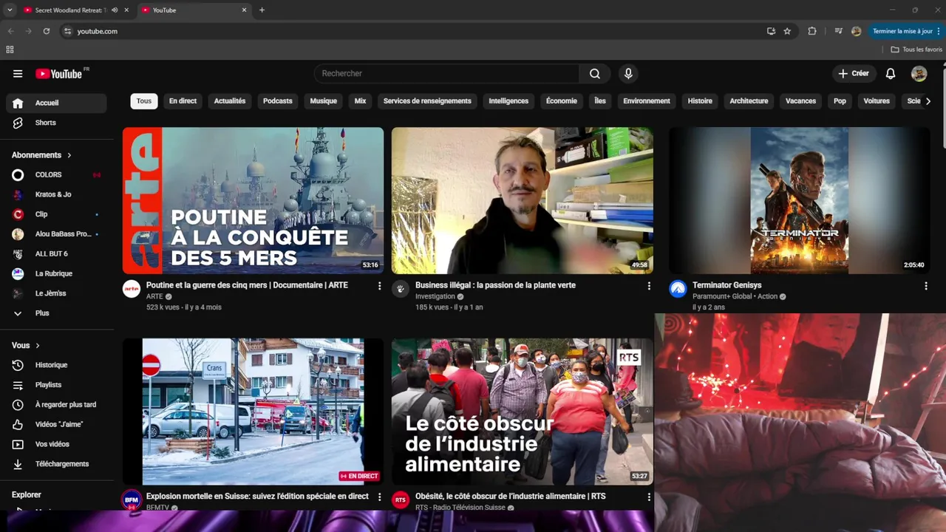Open options menu for Obésité RTS video
This screenshot has width=946, height=532.
649,497
